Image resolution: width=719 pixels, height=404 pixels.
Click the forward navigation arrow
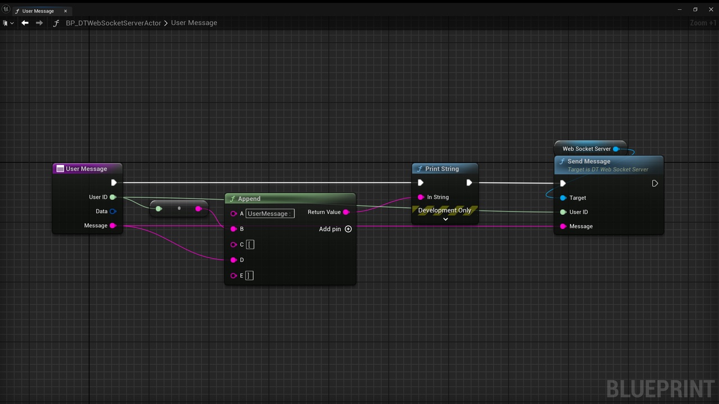(39, 23)
